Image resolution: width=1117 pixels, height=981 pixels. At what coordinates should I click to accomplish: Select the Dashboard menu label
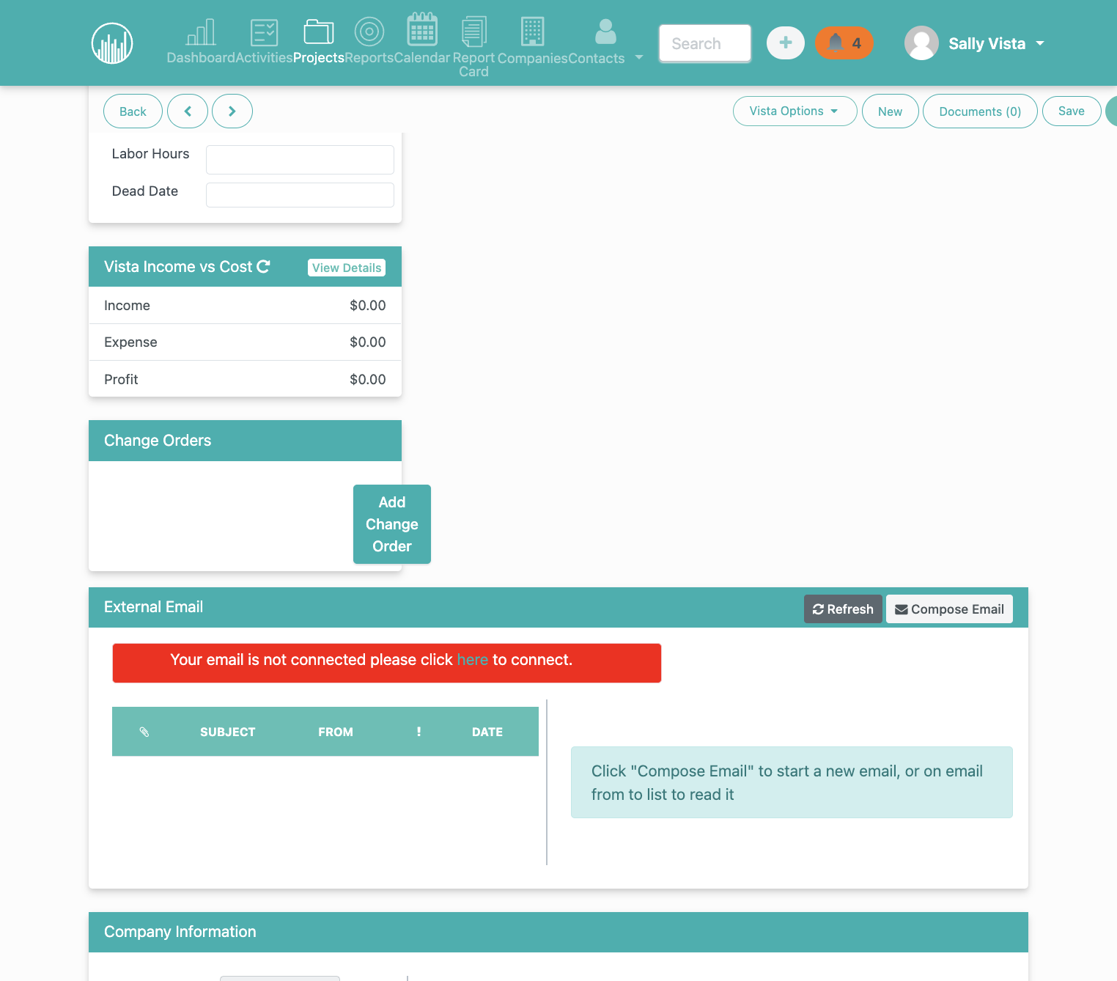click(201, 58)
